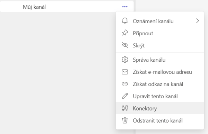Open Oznámení kanálu menu entry
The width and height of the screenshot is (208, 134).
[x=160, y=21]
